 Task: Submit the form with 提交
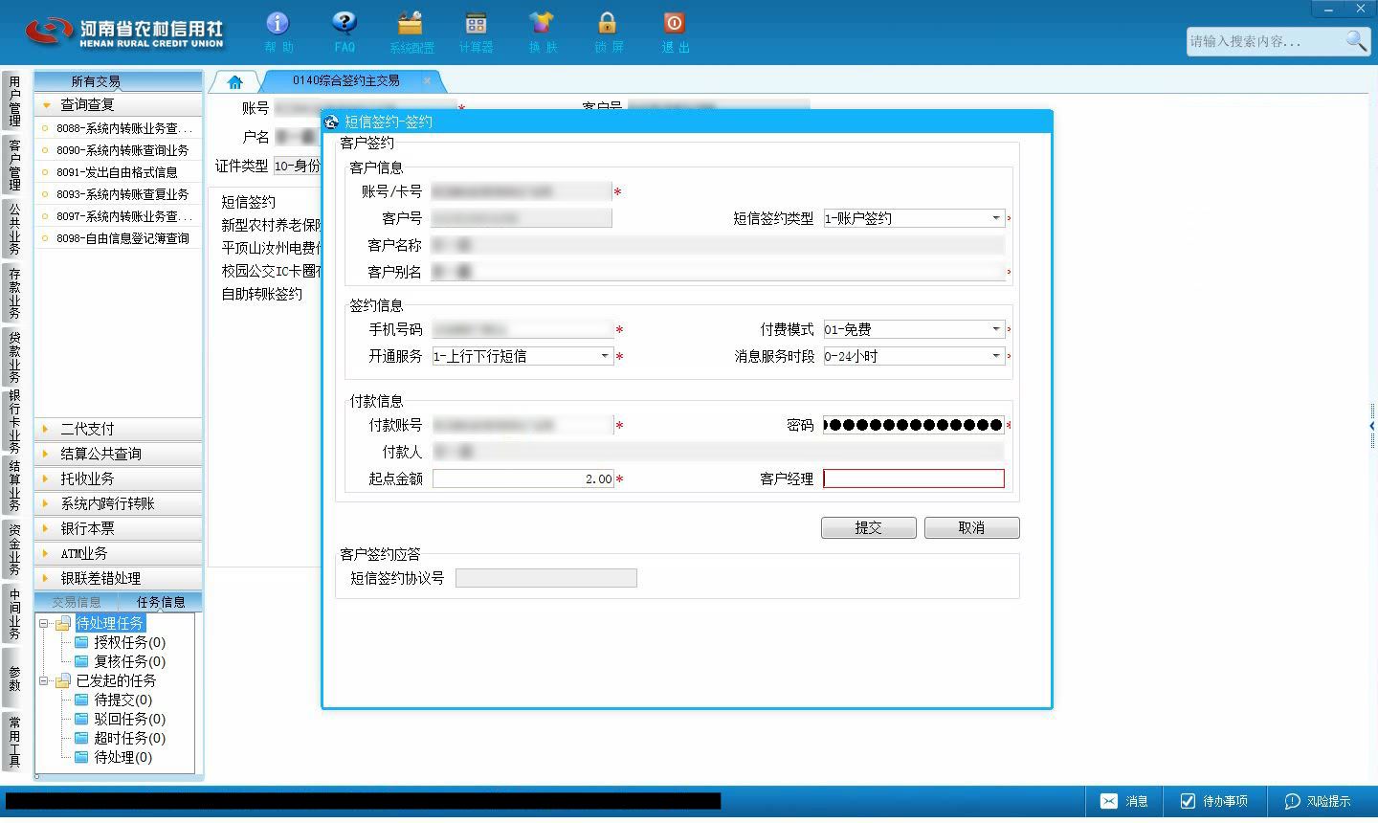coord(869,527)
